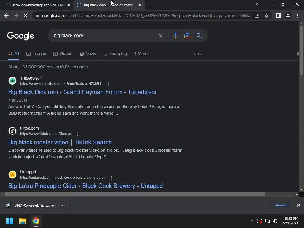The image size is (304, 228).
Task: Select the Images results tab
Action: point(36,54)
